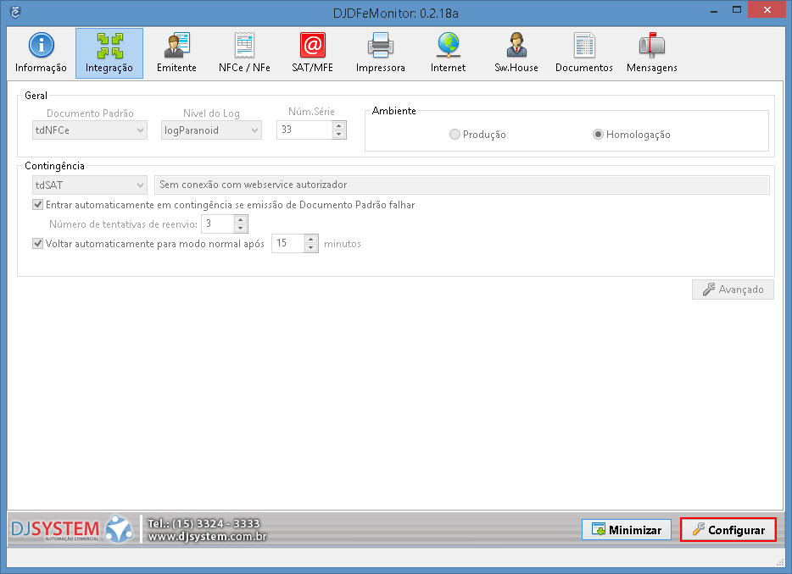Open the Contingência tdSAT dropdown
The height and width of the screenshot is (574, 792).
click(90, 185)
